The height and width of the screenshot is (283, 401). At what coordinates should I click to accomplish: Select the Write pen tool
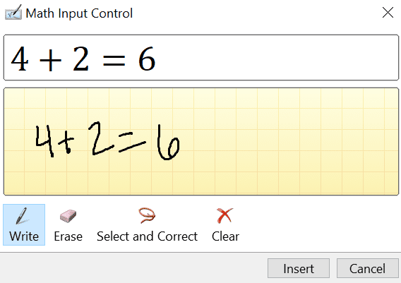(24, 224)
